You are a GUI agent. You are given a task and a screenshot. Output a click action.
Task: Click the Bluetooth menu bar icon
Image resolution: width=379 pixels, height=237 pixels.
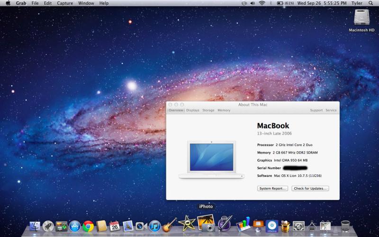(271, 3)
